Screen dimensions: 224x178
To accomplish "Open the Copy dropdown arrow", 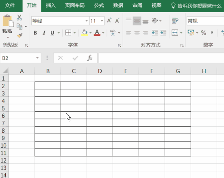I will 26,27.
